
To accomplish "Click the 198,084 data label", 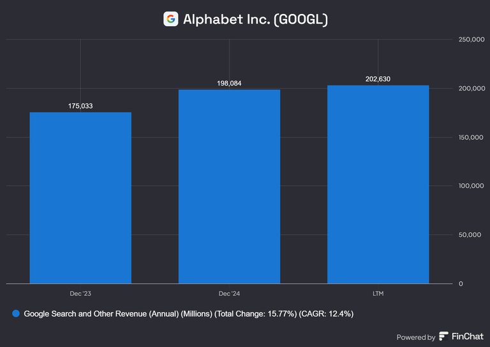I will click(229, 84).
